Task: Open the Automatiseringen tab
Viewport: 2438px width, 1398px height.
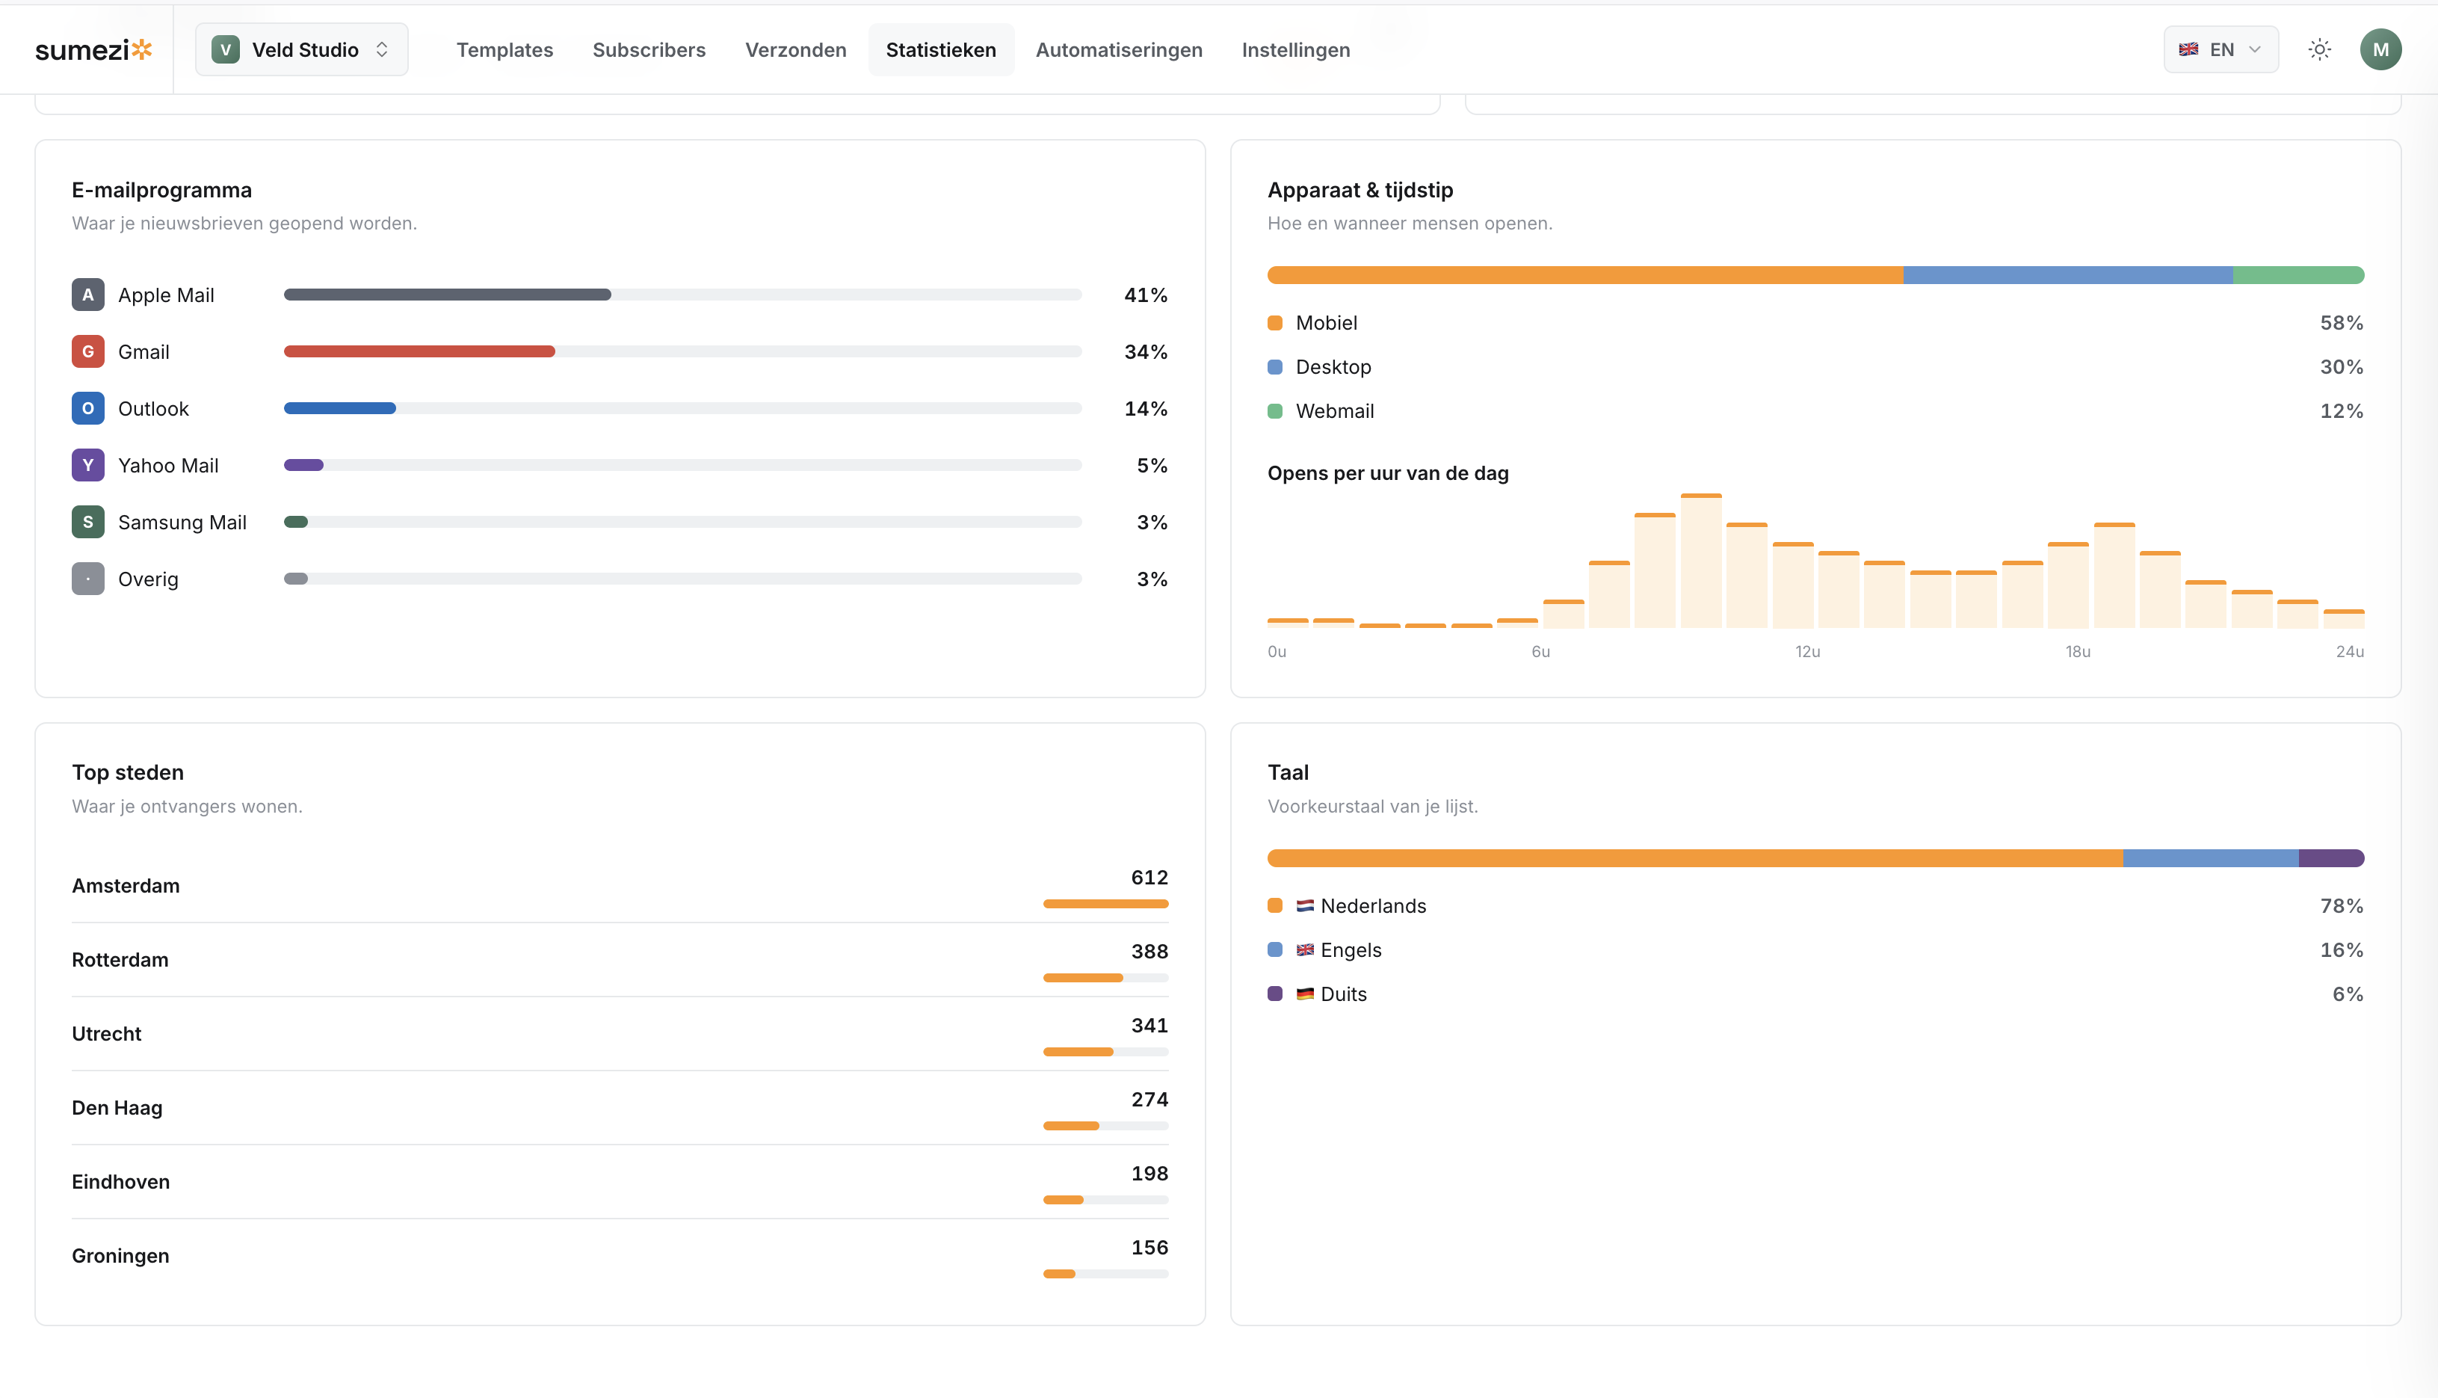Action: [x=1118, y=50]
